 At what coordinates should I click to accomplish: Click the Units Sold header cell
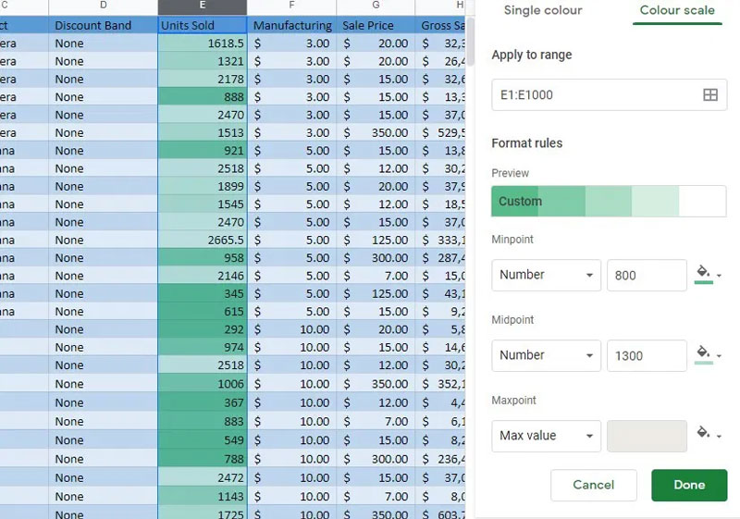pyautogui.click(x=202, y=25)
